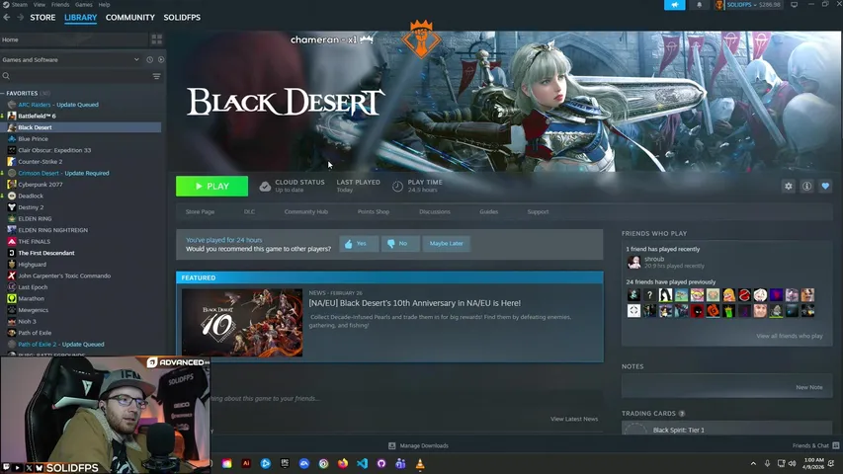Screen dimensions: 843x474
Task: Click the green PLAY button
Action: click(x=211, y=186)
